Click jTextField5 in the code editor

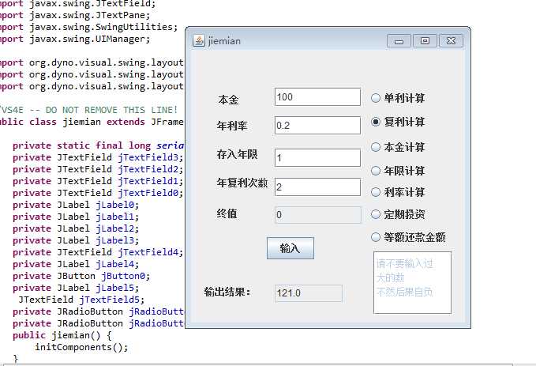[110, 300]
